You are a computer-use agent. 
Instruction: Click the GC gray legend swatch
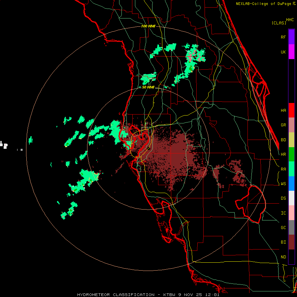pos(291,227)
